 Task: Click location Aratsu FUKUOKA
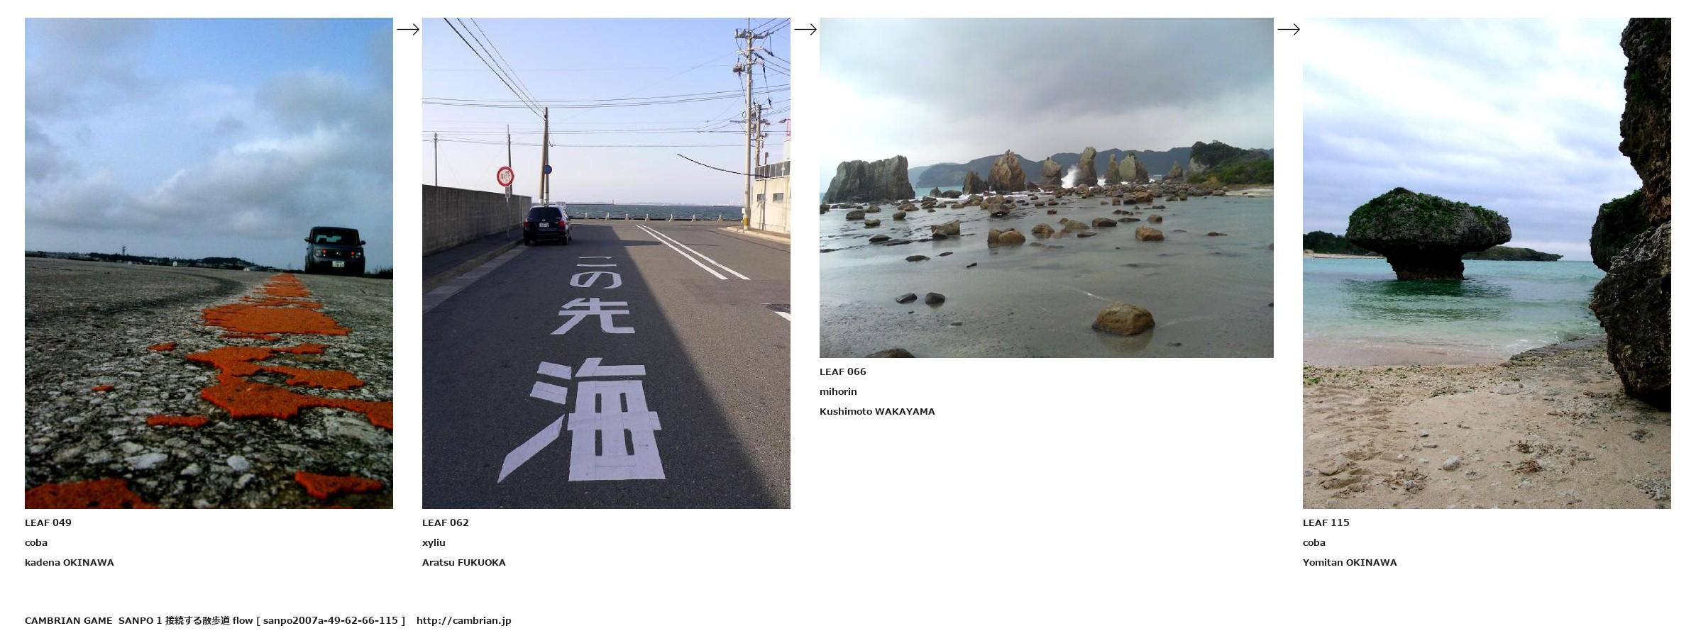(464, 562)
